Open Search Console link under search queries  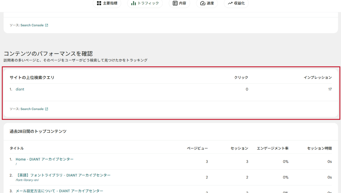pos(32,109)
